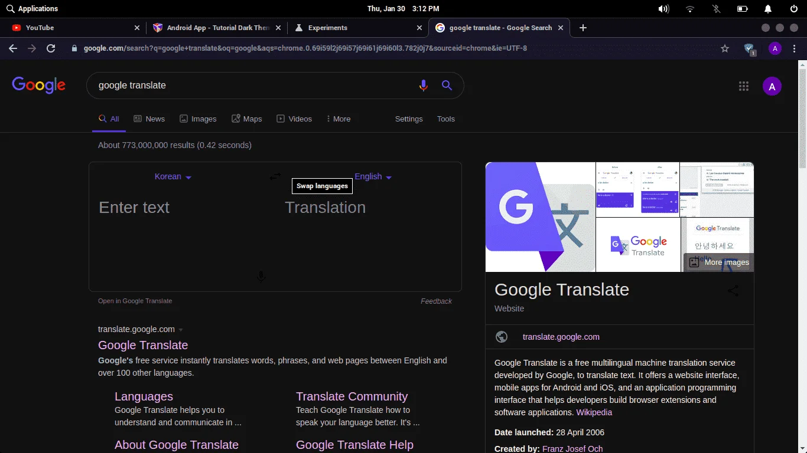Select the Images results tab
Viewport: 807px width, 453px height.
[x=198, y=119]
